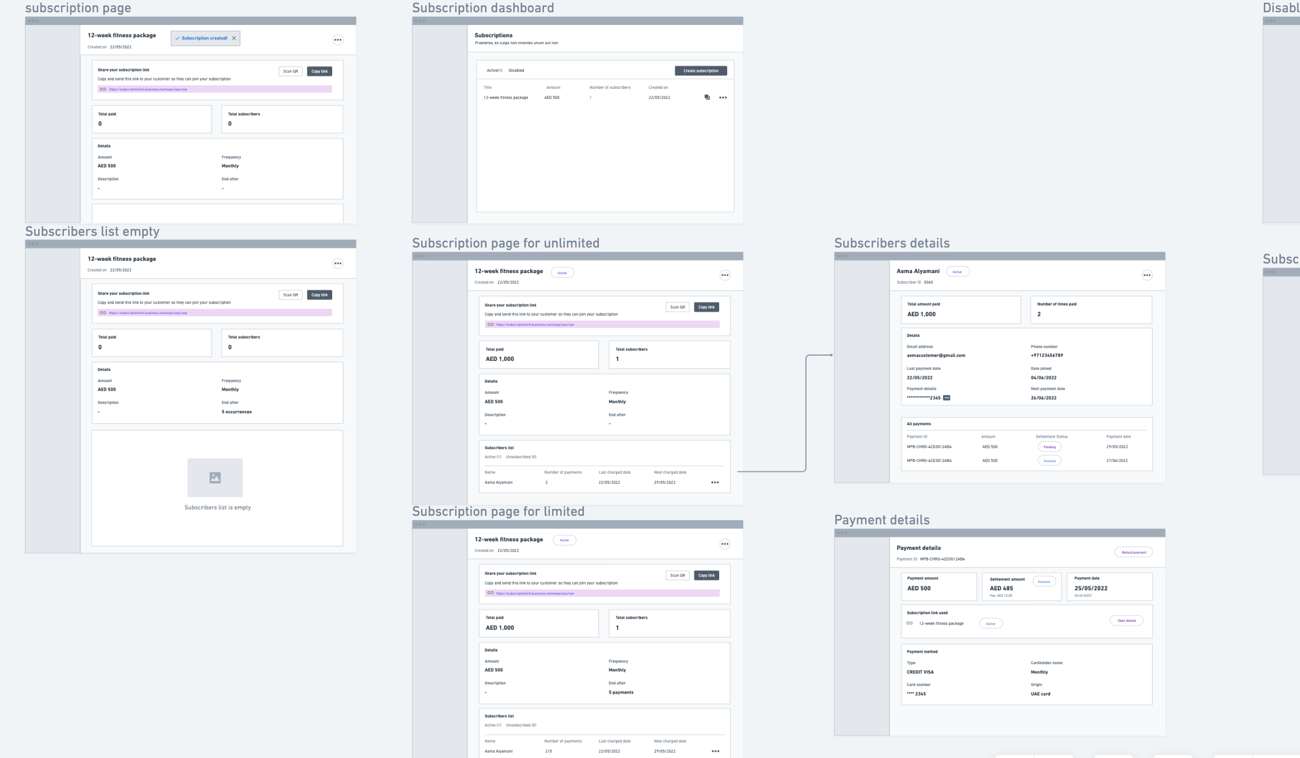Click Open details in Payment details

click(1126, 621)
